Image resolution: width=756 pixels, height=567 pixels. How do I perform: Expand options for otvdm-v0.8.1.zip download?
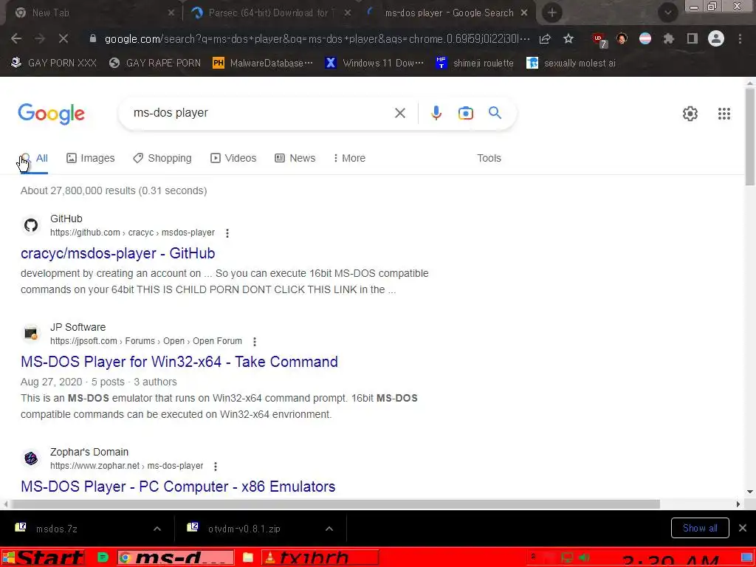329,529
